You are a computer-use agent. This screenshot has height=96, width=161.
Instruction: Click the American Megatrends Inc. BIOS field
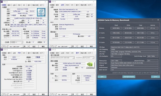point(76,25)
